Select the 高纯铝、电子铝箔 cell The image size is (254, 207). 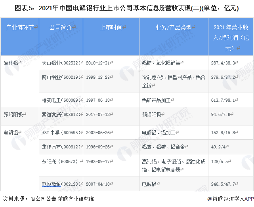pos(174,165)
